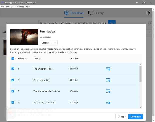Screen dimensions: 155x122
Task: Expand the select-all checkbox dropdown arrow
Action: pyautogui.click(x=15, y=59)
